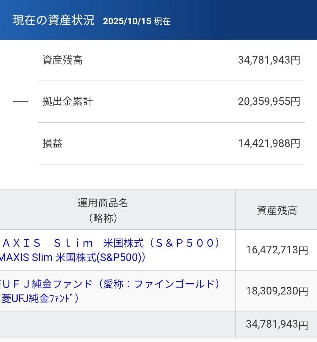Viewport: 317px width, 342px height.
Task: Click the table total row amount 34,781,943円
Action: tap(276, 324)
